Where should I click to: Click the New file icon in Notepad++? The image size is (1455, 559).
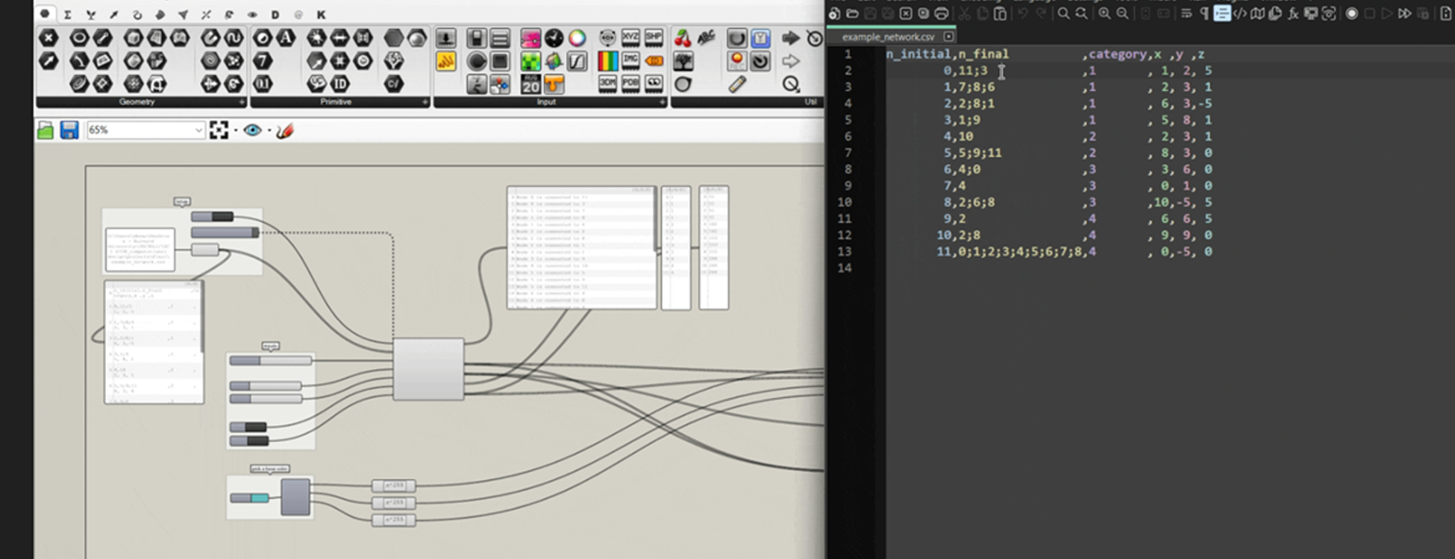(834, 13)
